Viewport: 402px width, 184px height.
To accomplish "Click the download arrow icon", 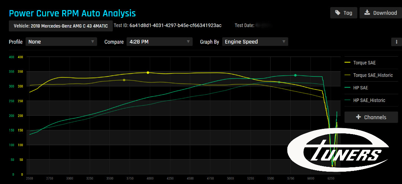I will (367, 13).
